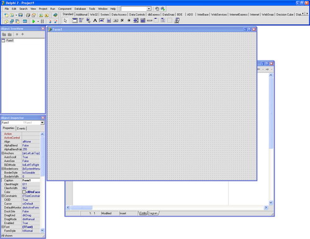This screenshot has height=239, width=310.
Task: Open the Diagram tab in the editor
Action: [153, 213]
